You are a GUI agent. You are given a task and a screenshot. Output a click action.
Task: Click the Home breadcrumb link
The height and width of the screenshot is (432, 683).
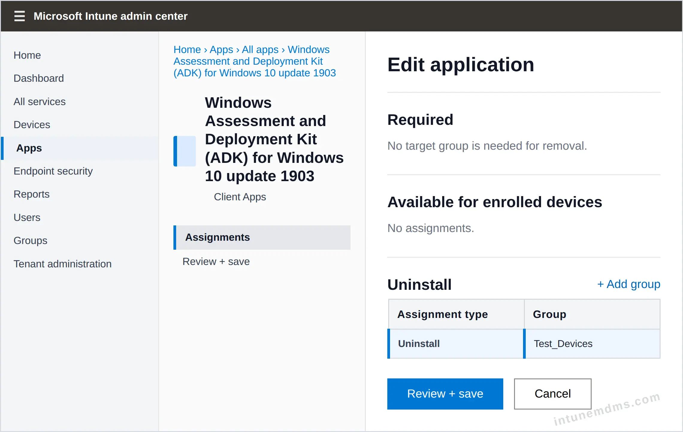pos(187,49)
